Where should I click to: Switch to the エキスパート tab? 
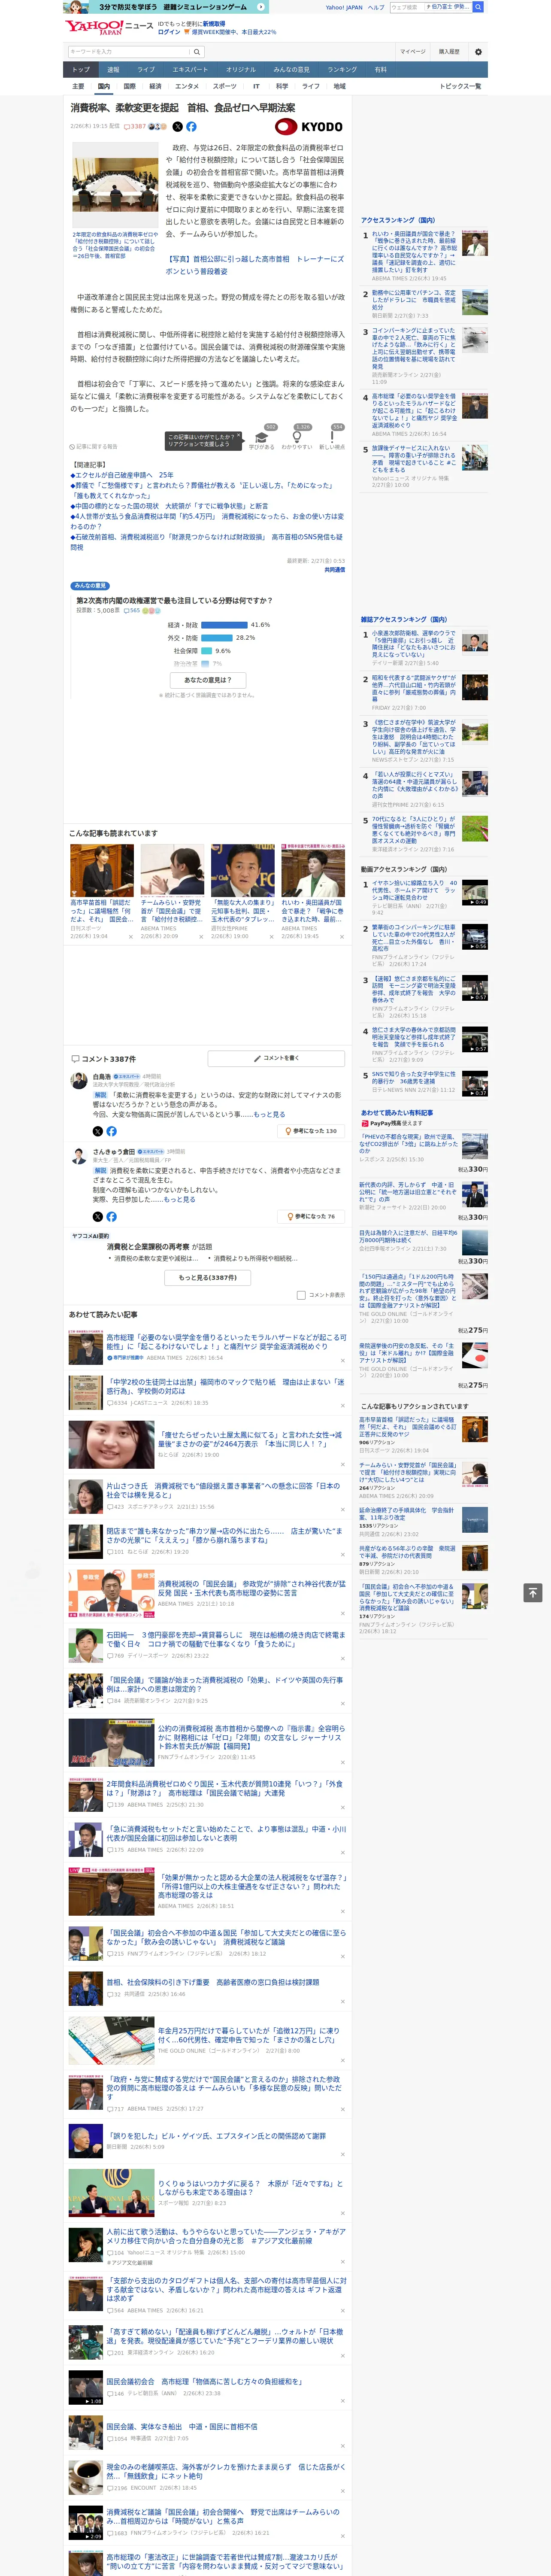click(x=190, y=70)
